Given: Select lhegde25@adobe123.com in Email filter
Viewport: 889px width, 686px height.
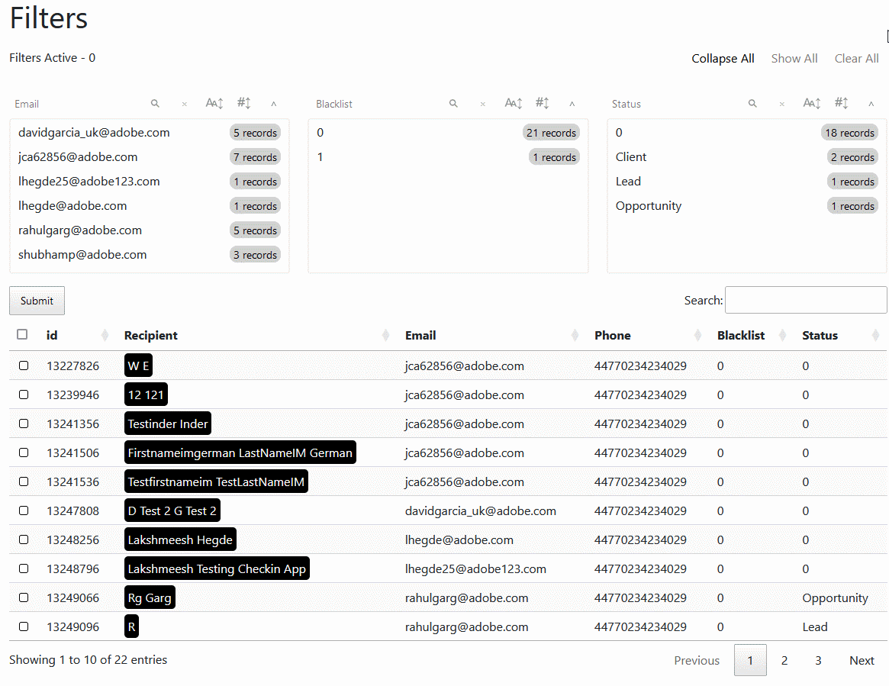Looking at the screenshot, I should pyautogui.click(x=149, y=182).
